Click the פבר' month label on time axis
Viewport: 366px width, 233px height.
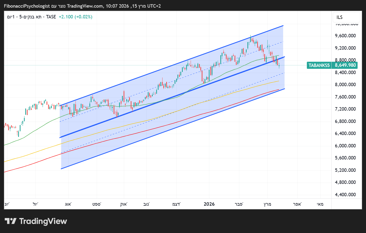point(239,204)
